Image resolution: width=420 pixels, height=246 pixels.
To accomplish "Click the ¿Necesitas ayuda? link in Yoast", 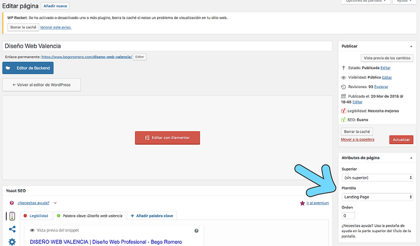I will click(34, 203).
